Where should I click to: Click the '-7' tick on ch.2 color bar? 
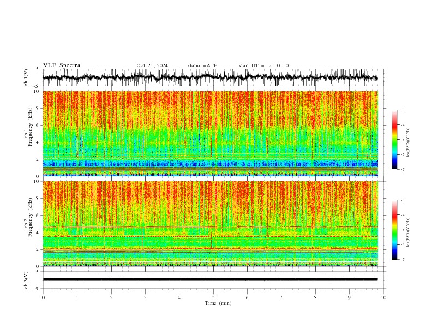403,260
